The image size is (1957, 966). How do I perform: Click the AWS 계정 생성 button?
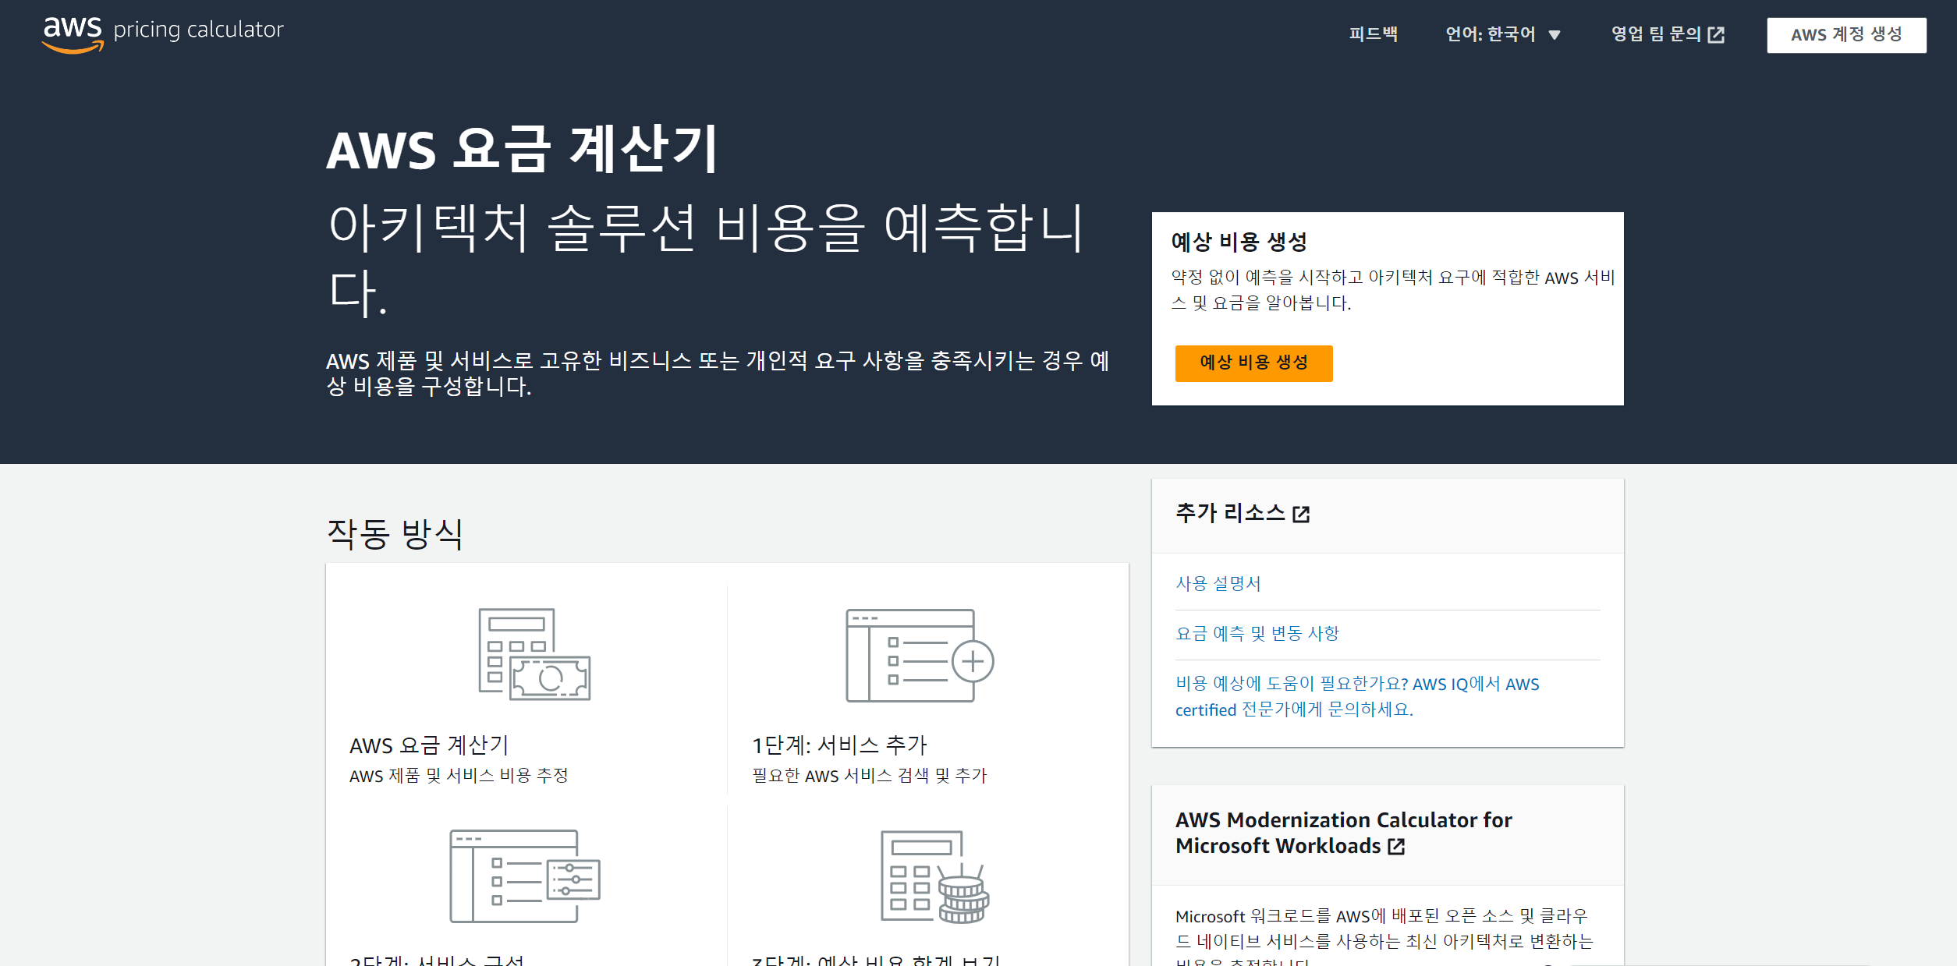pos(1846,35)
